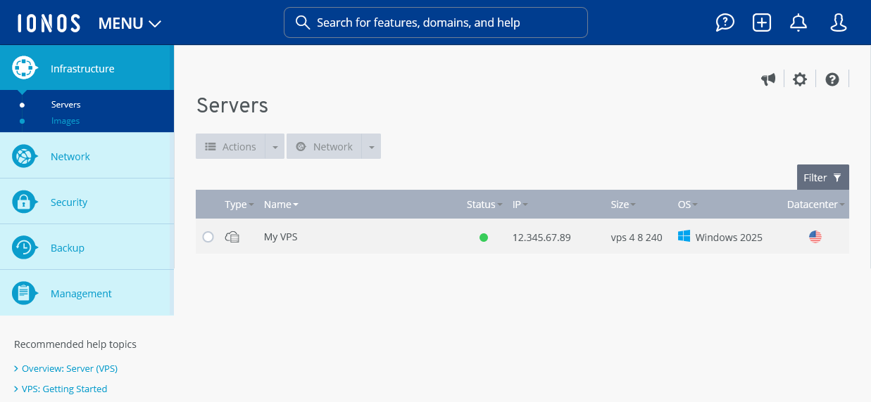Image resolution: width=871 pixels, height=402 pixels.
Task: Open the Overview: Server (VPS) help link
Action: [x=70, y=368]
